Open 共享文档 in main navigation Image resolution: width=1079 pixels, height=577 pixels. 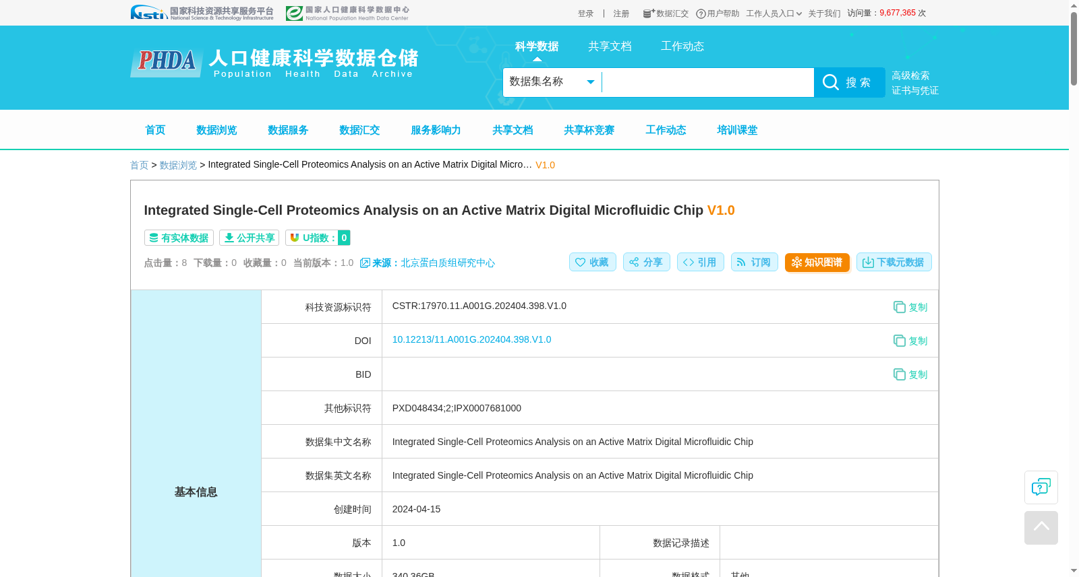513,130
